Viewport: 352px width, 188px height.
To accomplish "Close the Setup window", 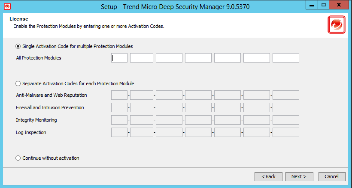I will (339, 5).
